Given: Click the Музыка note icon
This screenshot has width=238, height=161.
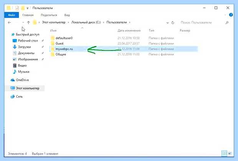Looking at the screenshot, I should tap(15, 71).
